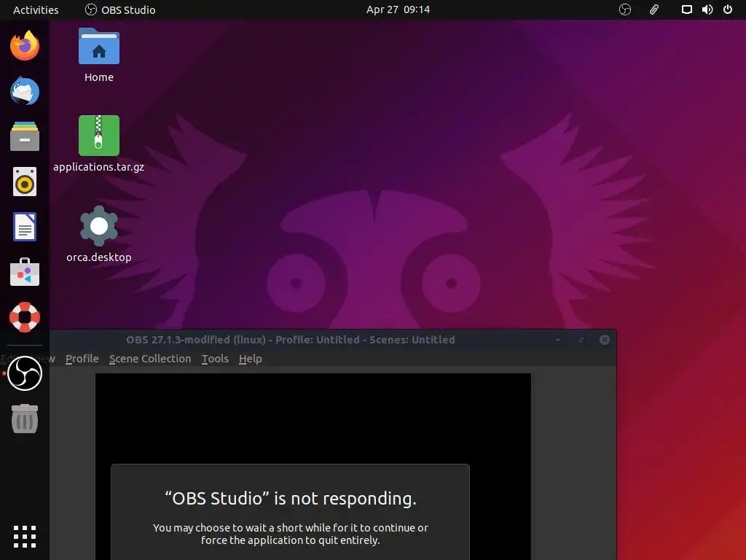This screenshot has width=746, height=560.
Task: Open LibreOffice Writer from the dock
Action: point(25,227)
